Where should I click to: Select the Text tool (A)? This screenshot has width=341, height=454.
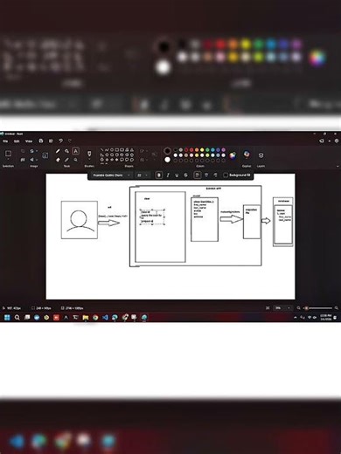coord(75,151)
